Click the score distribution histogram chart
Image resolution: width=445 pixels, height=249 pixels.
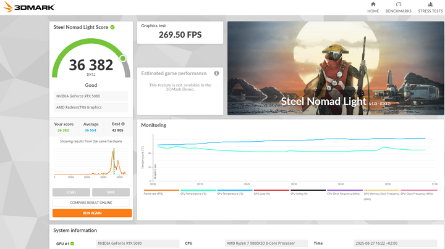click(91, 161)
